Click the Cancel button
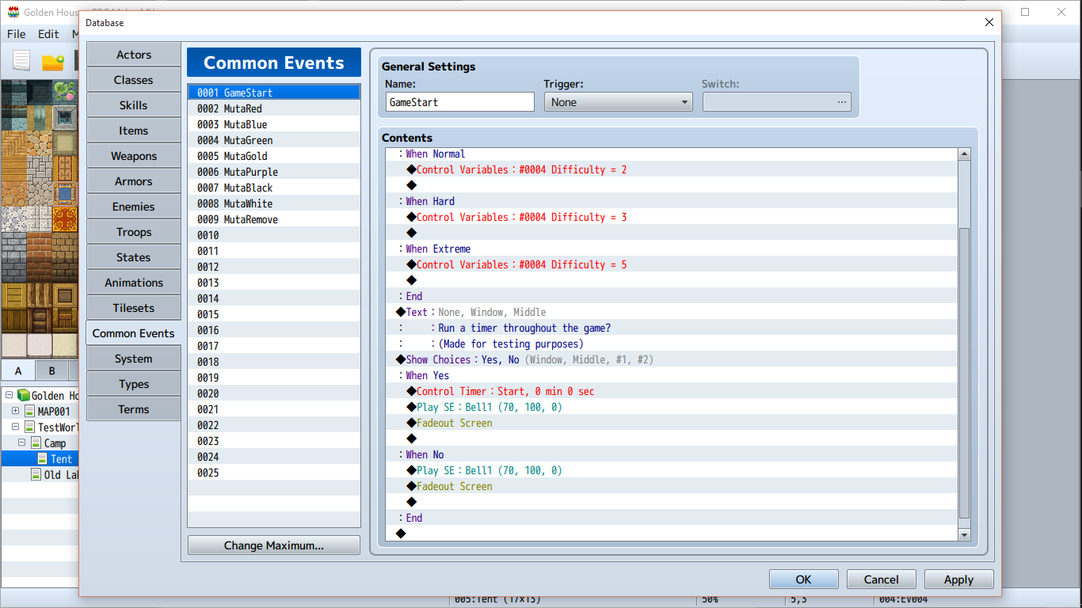 click(x=881, y=579)
